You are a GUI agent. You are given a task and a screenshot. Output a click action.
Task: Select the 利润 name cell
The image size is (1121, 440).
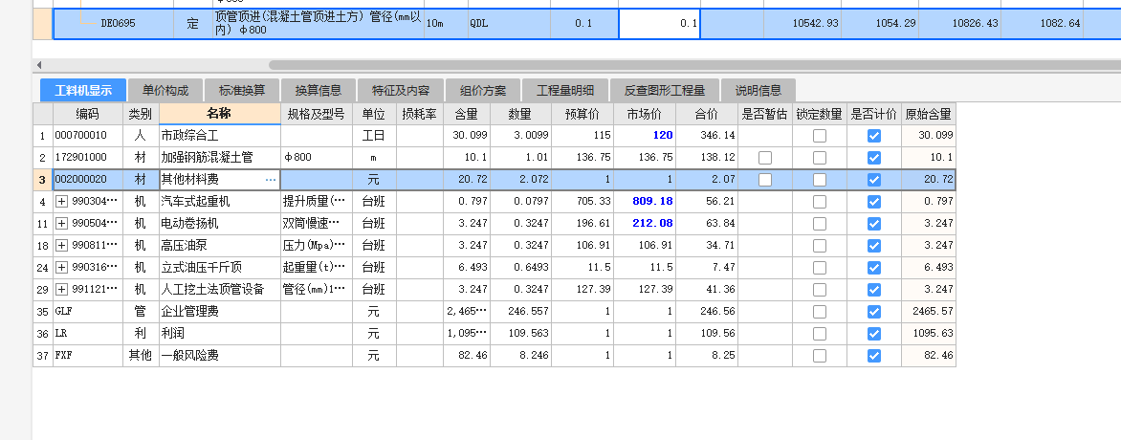coord(219,334)
